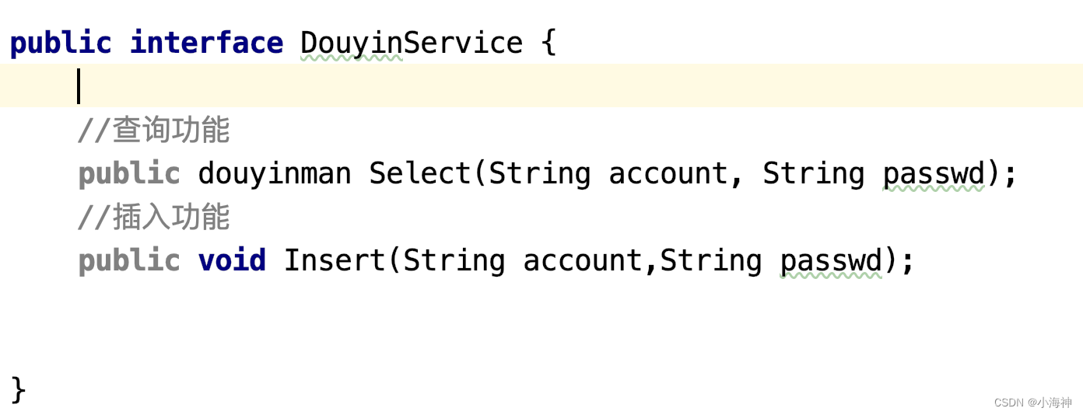Click the Insert method name
Viewport: 1083px width, 415px height.
[335, 260]
